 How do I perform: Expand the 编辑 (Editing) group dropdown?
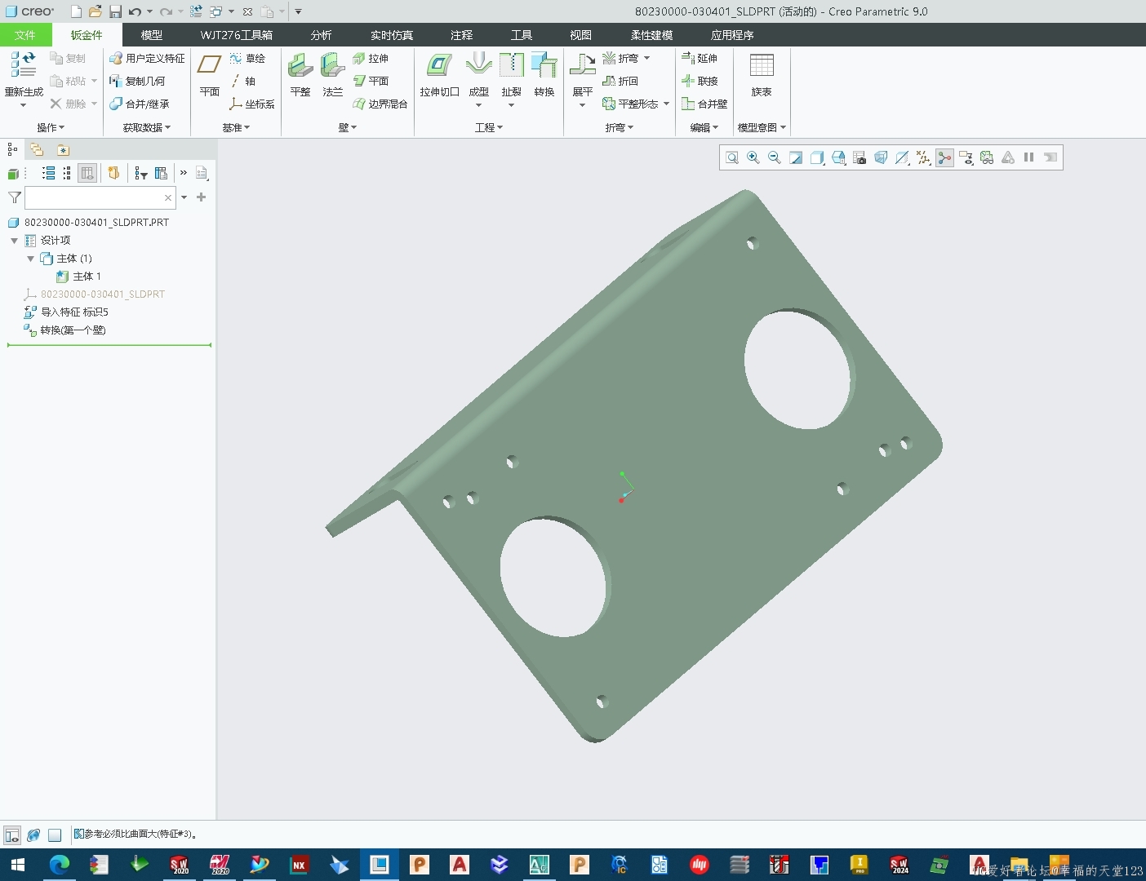point(704,127)
